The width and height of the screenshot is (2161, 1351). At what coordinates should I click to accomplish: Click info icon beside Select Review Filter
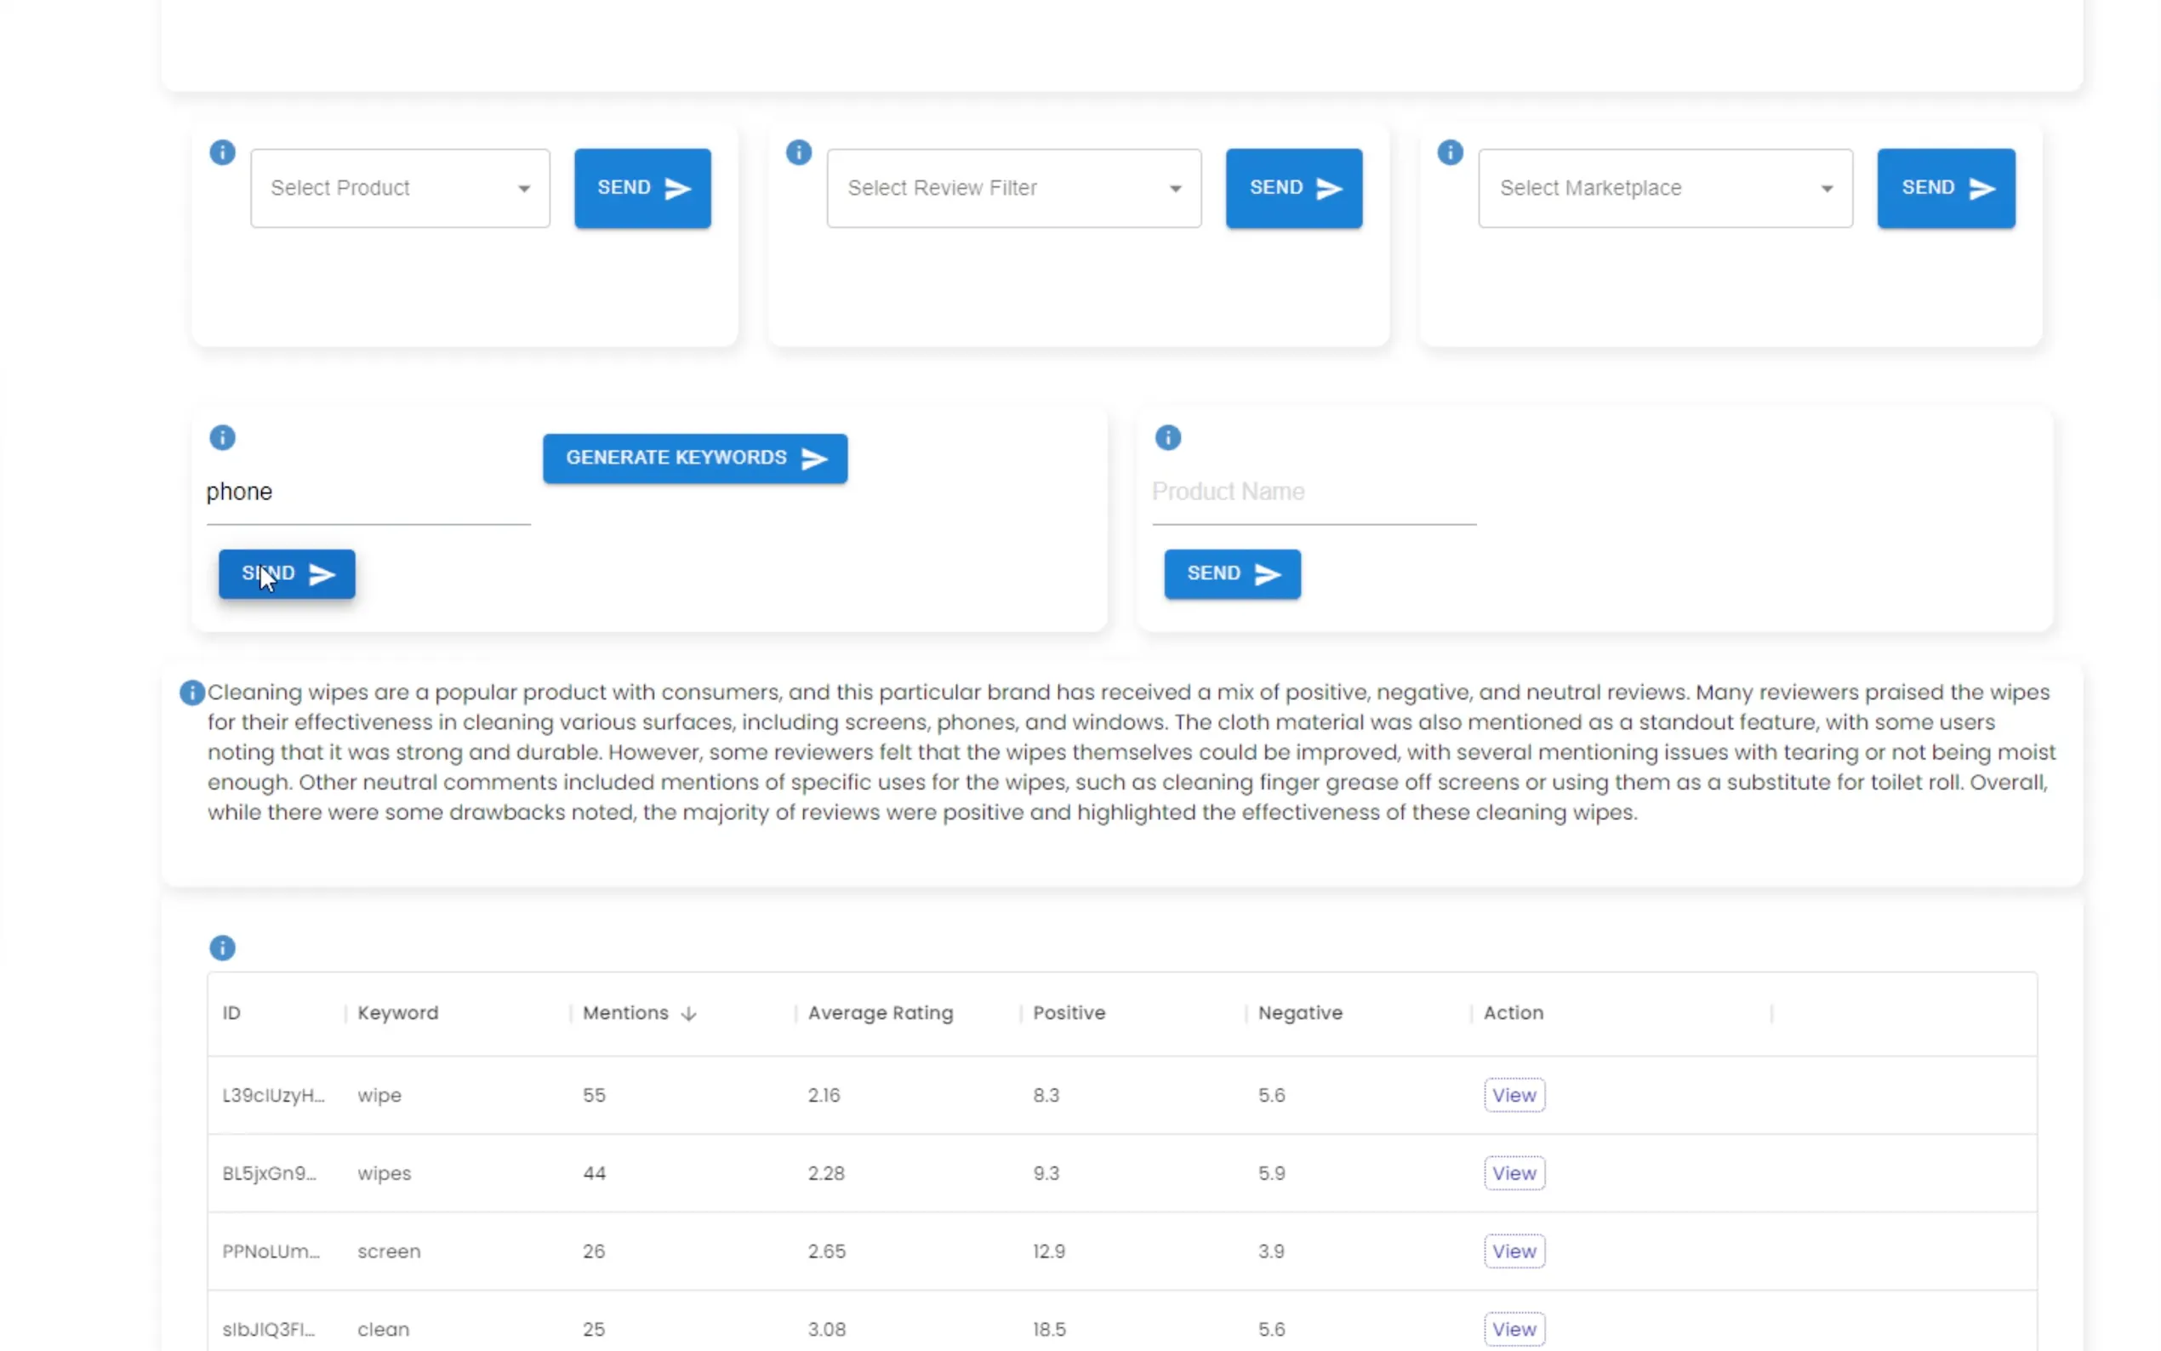tap(799, 153)
